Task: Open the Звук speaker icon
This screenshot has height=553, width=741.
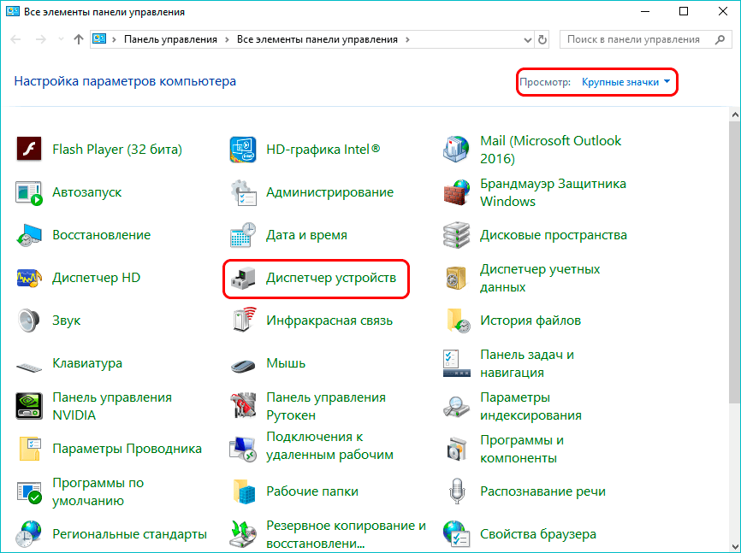Action: (29, 321)
